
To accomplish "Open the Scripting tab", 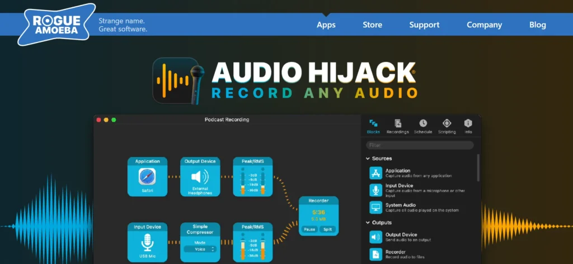I will [447, 127].
